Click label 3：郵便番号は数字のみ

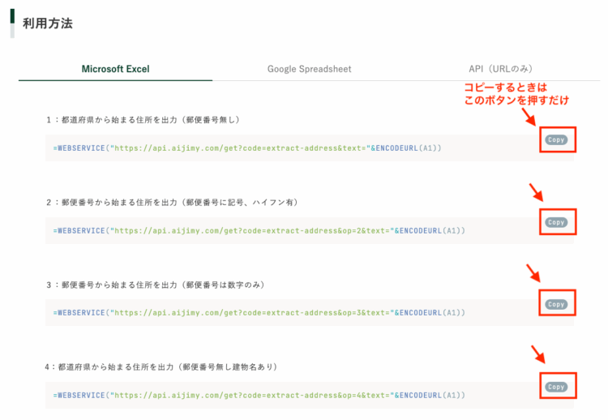pyautogui.click(x=155, y=285)
